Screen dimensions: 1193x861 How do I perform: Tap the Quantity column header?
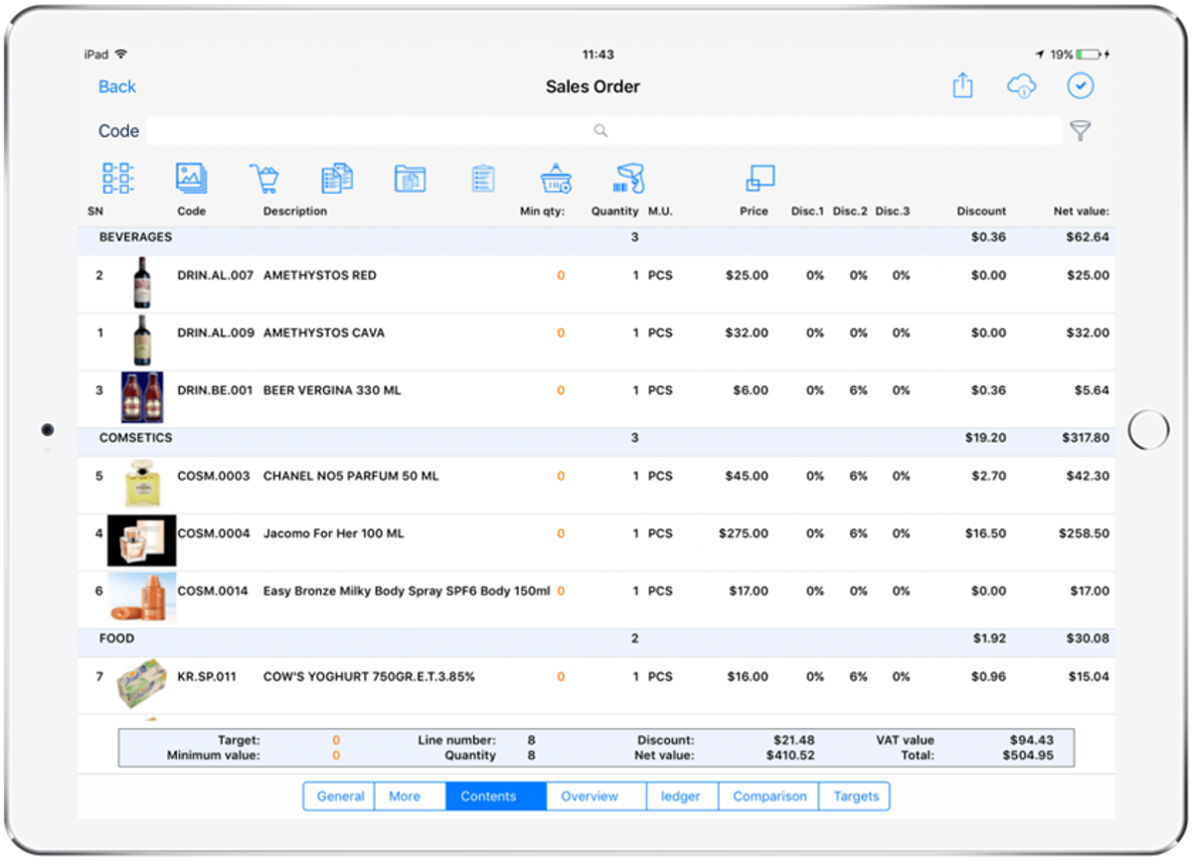point(614,212)
